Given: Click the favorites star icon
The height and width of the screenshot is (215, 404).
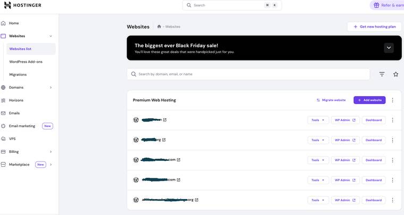Looking at the screenshot, I should tap(395, 74).
